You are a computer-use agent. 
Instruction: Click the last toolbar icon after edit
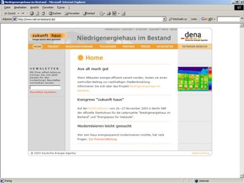123,14
